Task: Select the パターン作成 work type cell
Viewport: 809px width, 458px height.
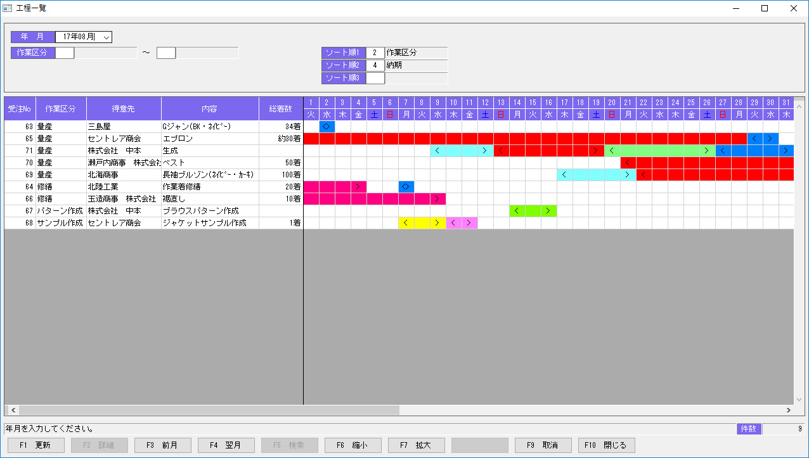Action: 61,211
